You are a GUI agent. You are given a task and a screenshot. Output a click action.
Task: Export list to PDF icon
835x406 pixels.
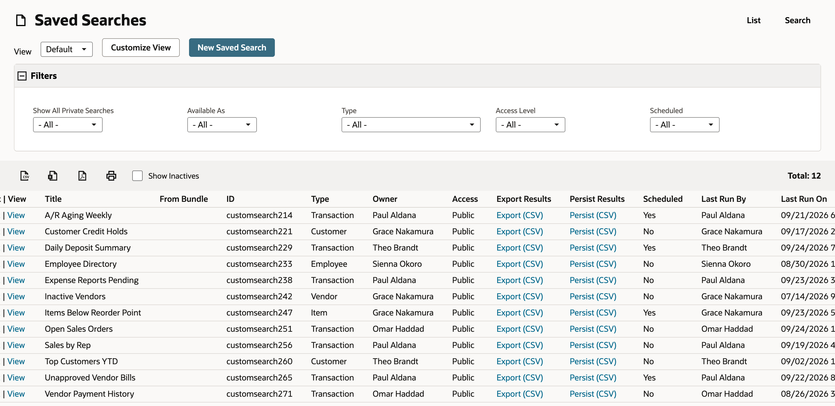click(82, 176)
